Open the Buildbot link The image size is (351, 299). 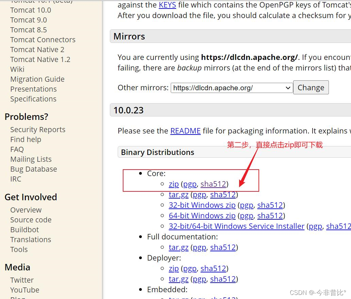24,230
